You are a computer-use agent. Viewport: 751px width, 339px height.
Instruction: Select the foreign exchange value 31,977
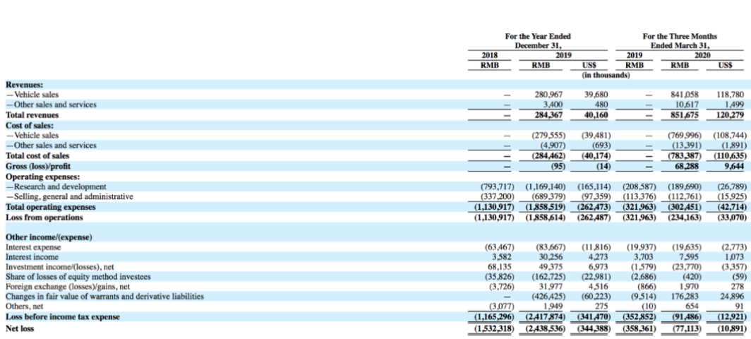point(551,287)
